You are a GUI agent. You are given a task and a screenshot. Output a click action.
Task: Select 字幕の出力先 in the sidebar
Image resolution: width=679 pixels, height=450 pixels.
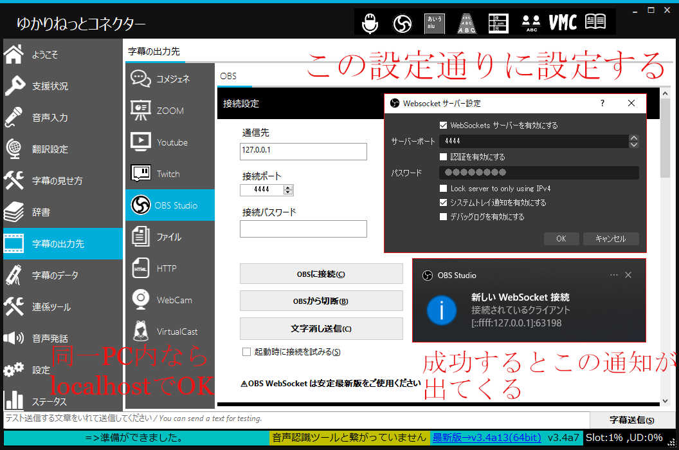(x=63, y=243)
